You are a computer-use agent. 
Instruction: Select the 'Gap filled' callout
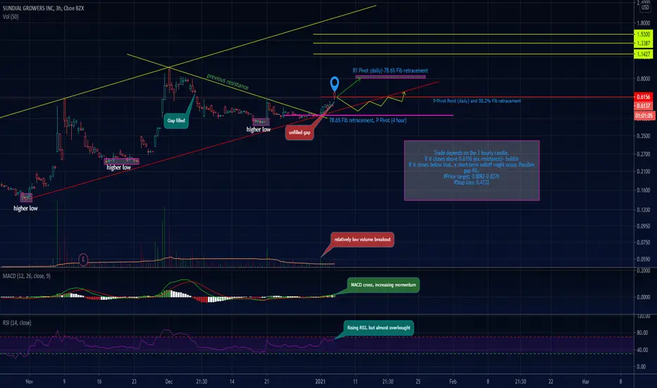coord(176,121)
